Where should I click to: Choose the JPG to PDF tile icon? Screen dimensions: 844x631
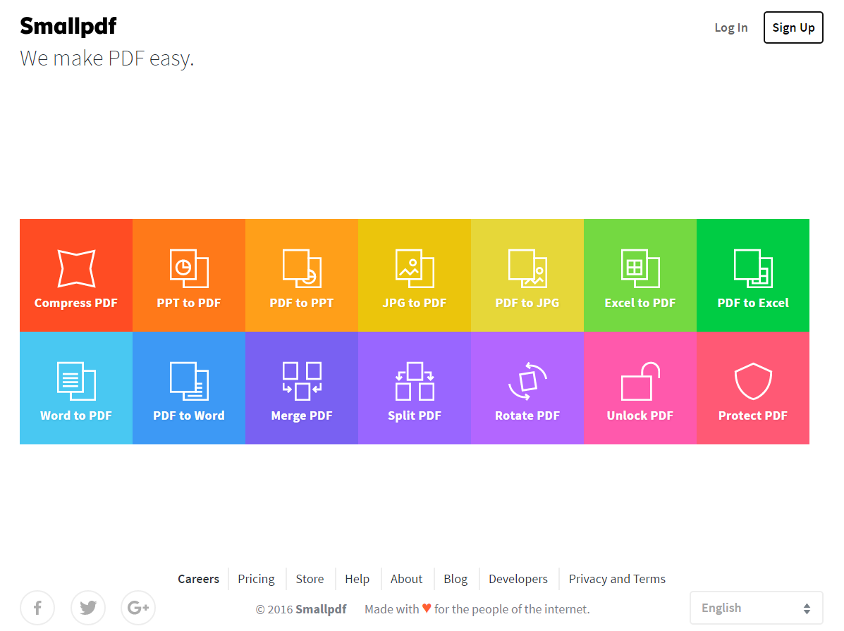point(414,268)
